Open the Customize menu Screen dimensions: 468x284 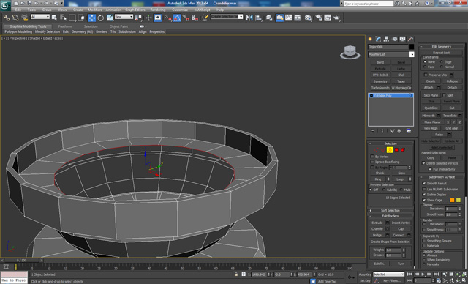(180, 10)
